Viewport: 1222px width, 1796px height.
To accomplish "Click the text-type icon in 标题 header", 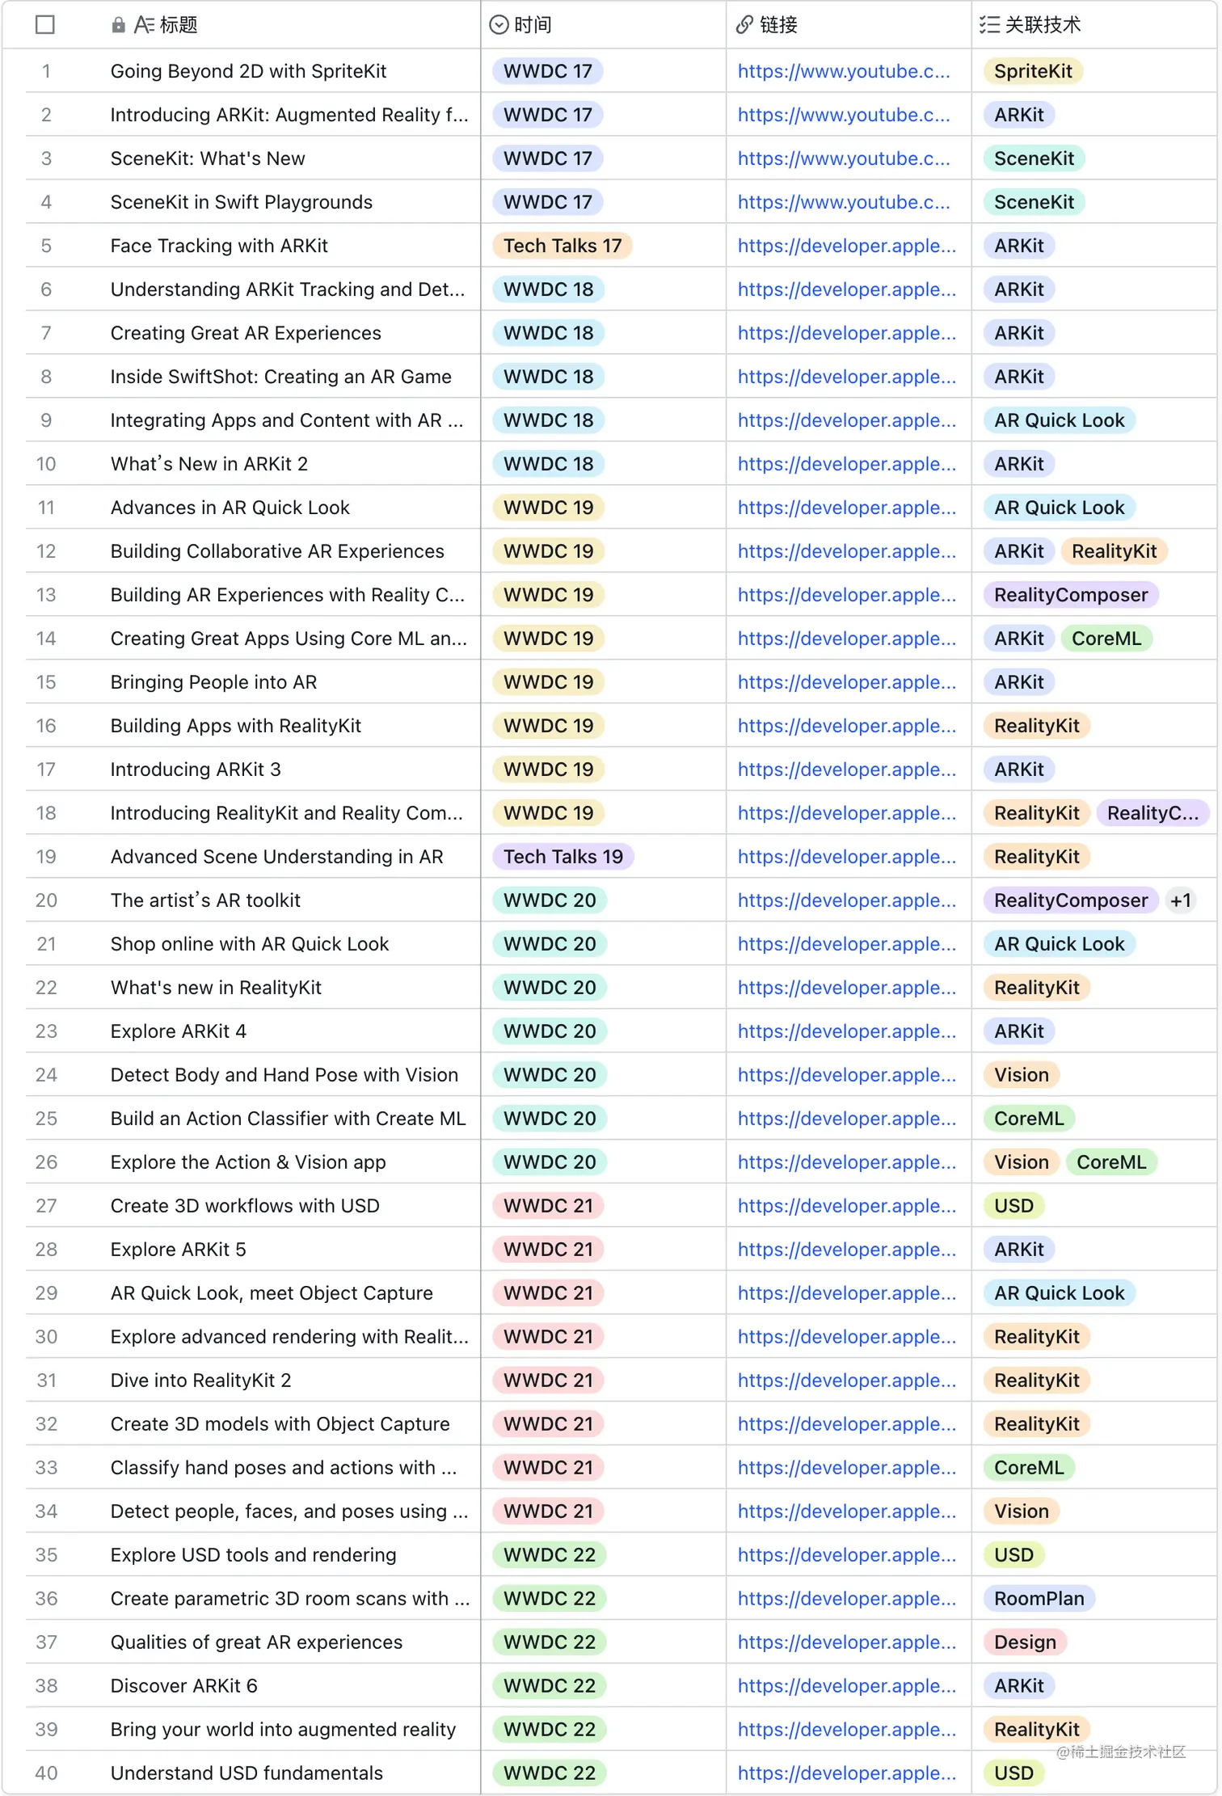I will pos(144,25).
